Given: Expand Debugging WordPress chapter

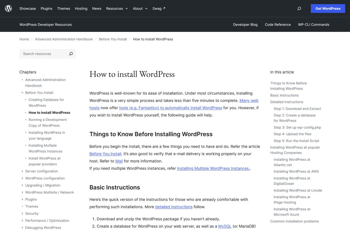Looking at the screenshot, I should pos(22,228).
